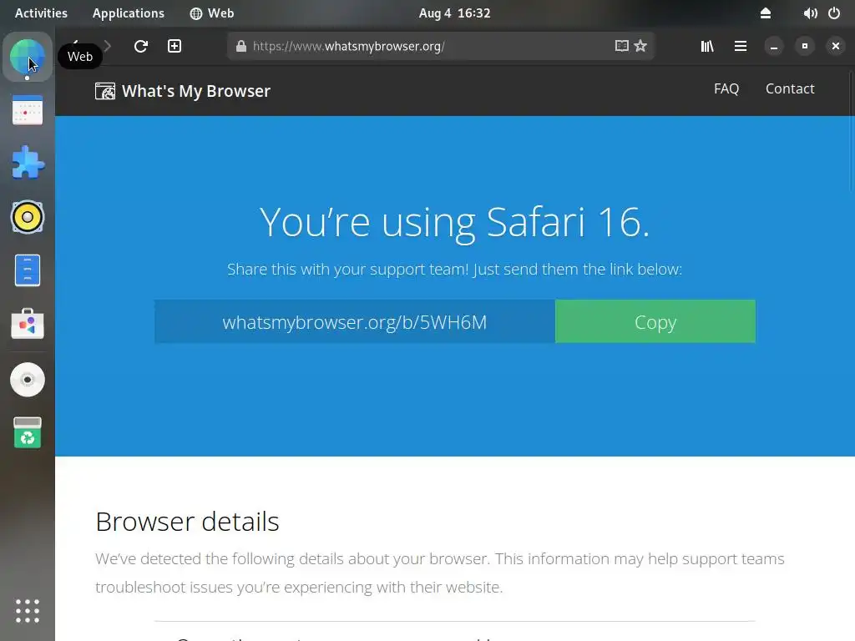Open the Contact page
This screenshot has height=641, width=855.
[790, 88]
